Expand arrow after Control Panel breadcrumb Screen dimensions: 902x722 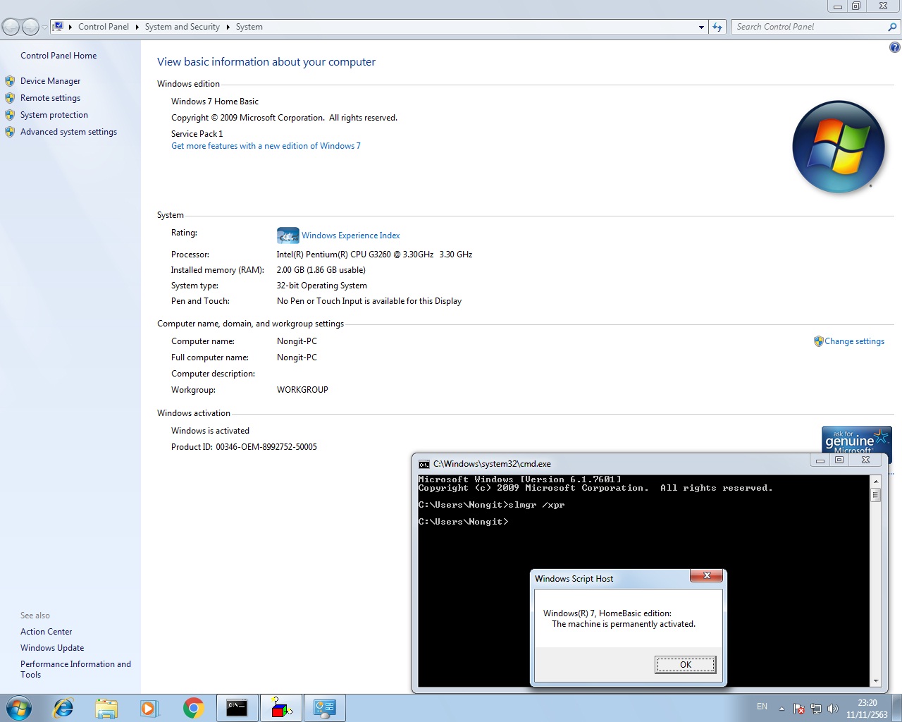[137, 27]
